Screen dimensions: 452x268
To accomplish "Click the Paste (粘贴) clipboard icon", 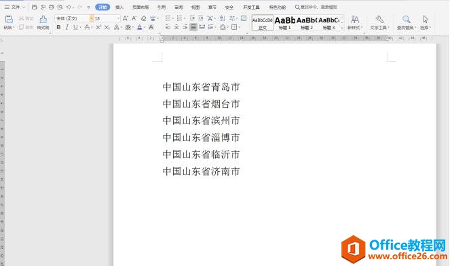I will point(9,19).
